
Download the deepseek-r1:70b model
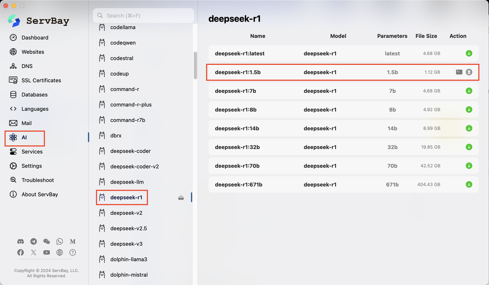(x=469, y=166)
